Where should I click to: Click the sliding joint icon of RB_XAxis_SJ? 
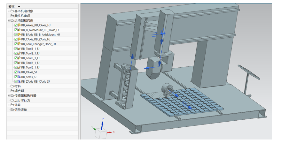coord(19,72)
